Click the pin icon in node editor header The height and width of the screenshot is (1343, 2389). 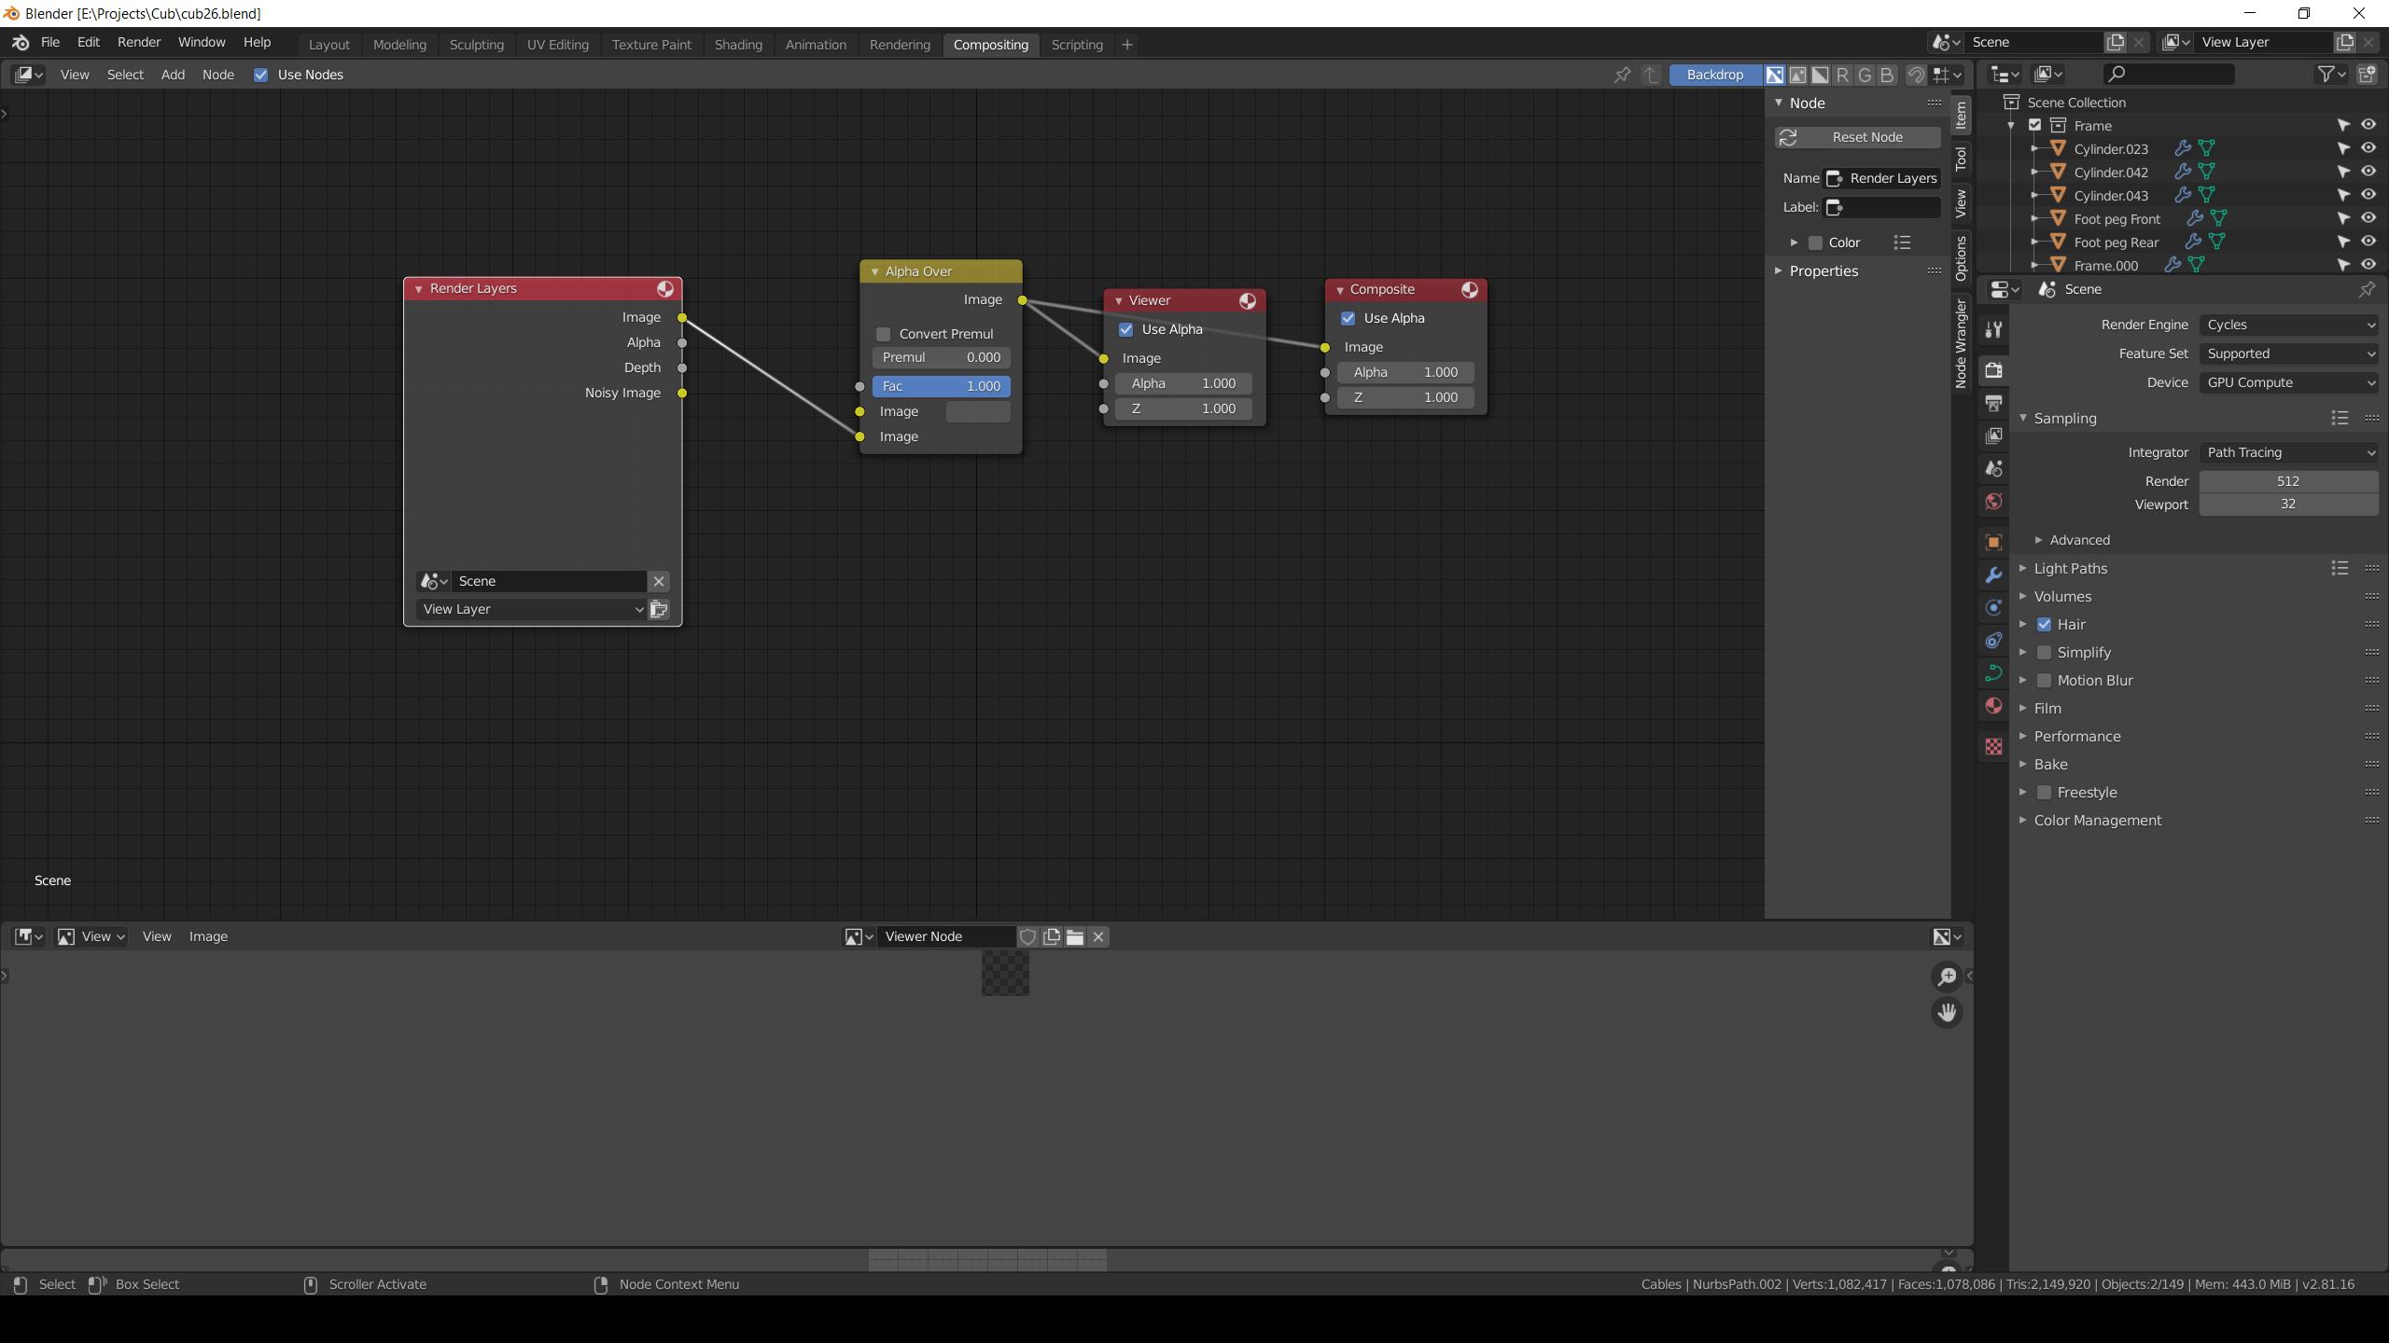(x=1622, y=75)
